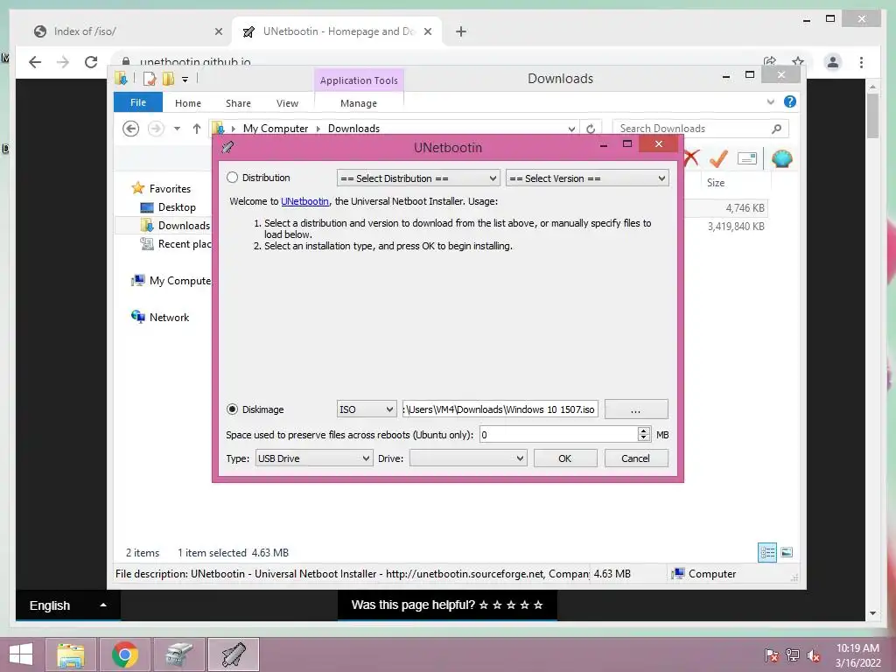Click the disk image path field
Viewport: 896px width, 672px height.
point(500,409)
